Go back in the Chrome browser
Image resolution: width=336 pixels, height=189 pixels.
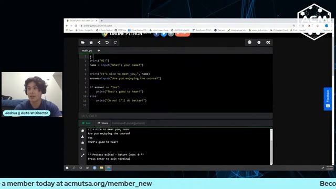pyautogui.click(x=67, y=26)
